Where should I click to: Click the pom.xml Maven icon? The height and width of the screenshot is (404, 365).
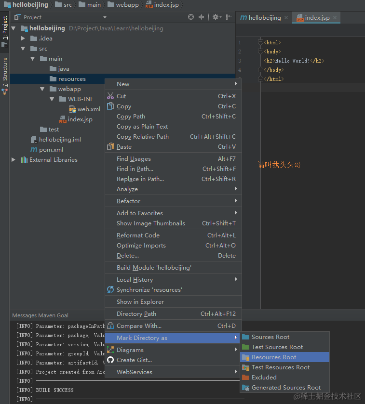34,149
